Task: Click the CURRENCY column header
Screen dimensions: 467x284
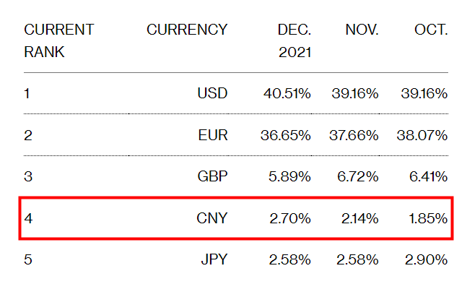Action: (187, 30)
